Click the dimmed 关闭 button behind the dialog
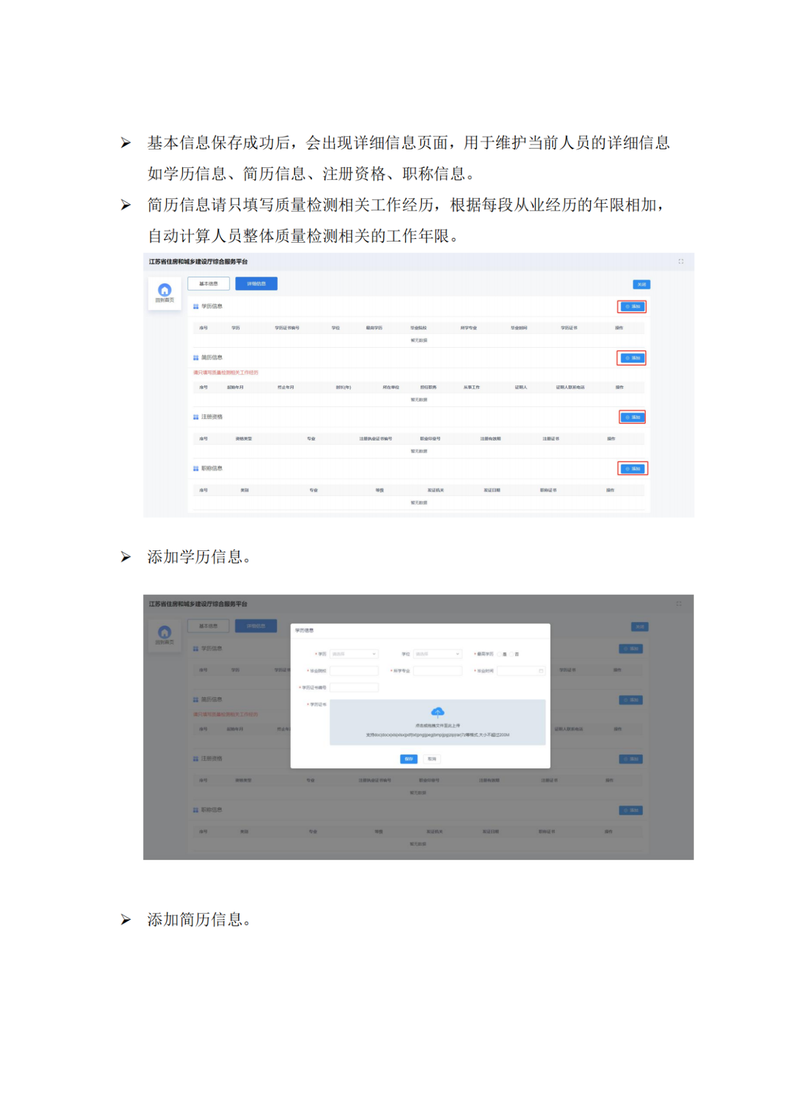The height and width of the screenshot is (1118, 790). click(x=639, y=627)
